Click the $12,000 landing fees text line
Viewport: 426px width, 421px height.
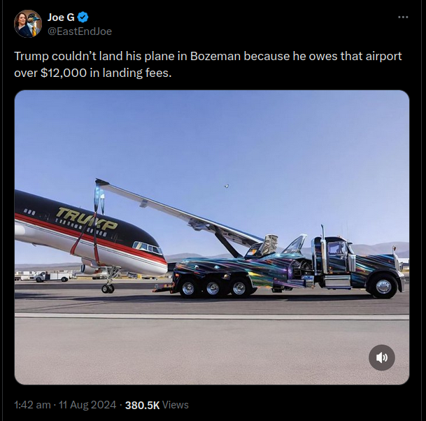point(93,73)
